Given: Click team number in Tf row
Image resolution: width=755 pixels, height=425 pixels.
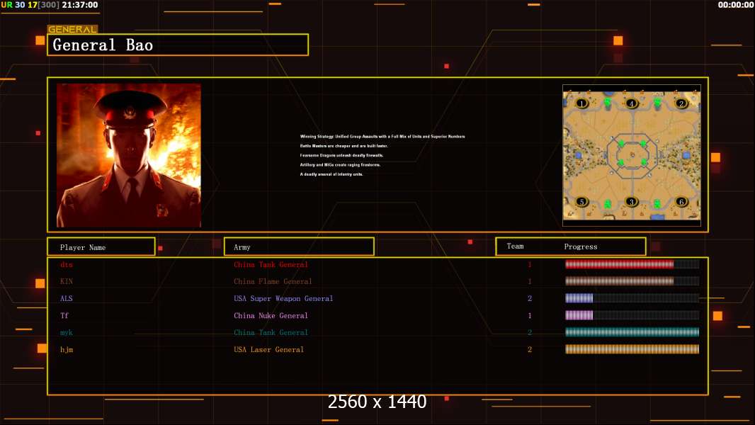Looking at the screenshot, I should (530, 315).
